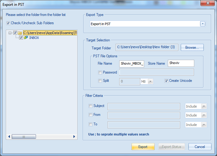
Task: Click the yellow folder icon in tree
Action: [20, 33]
